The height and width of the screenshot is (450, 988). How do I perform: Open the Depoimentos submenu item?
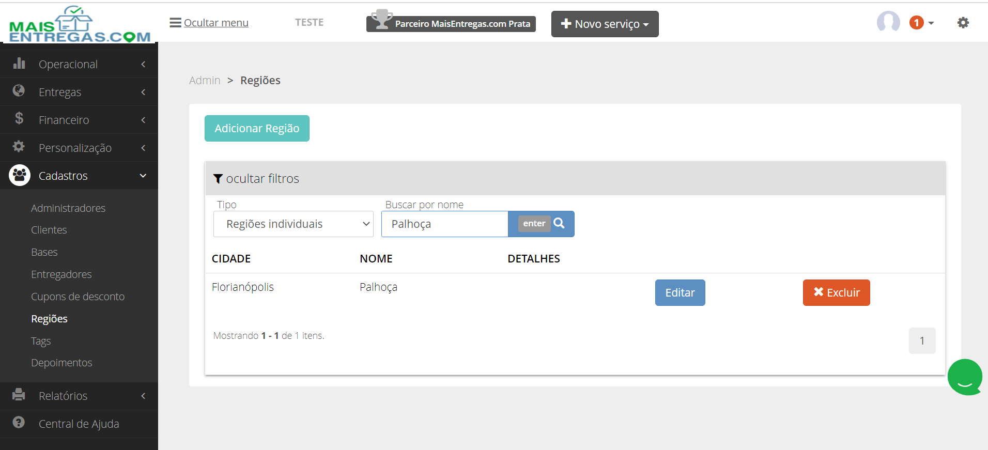pyautogui.click(x=61, y=363)
